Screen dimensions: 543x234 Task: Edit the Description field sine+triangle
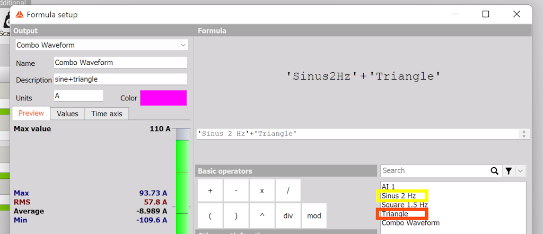(120, 79)
